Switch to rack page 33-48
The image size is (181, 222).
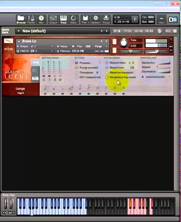click(139, 31)
